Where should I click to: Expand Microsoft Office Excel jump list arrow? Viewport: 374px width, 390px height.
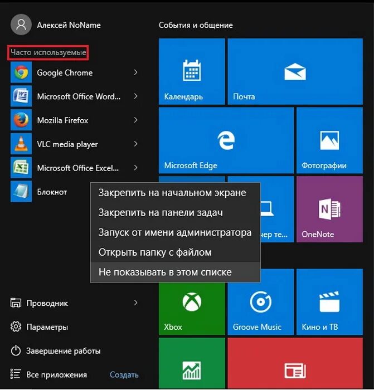click(x=135, y=168)
